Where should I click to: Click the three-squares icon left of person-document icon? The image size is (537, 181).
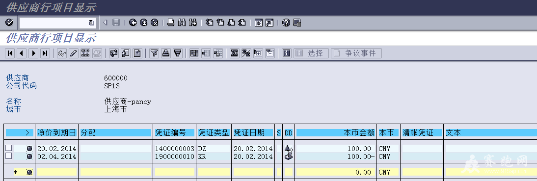(x=114, y=53)
